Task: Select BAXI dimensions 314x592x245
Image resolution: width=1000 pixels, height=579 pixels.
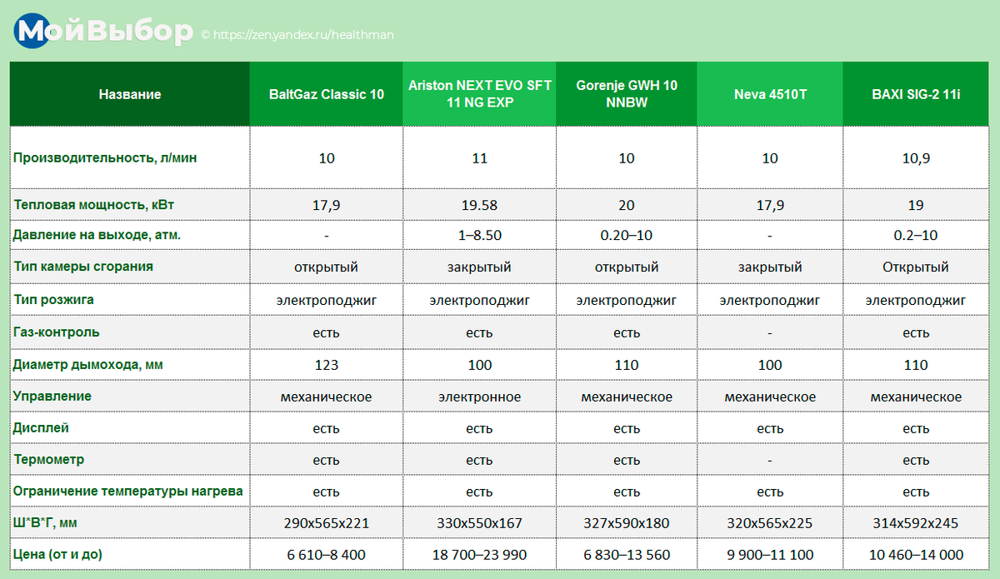Action: tap(916, 523)
